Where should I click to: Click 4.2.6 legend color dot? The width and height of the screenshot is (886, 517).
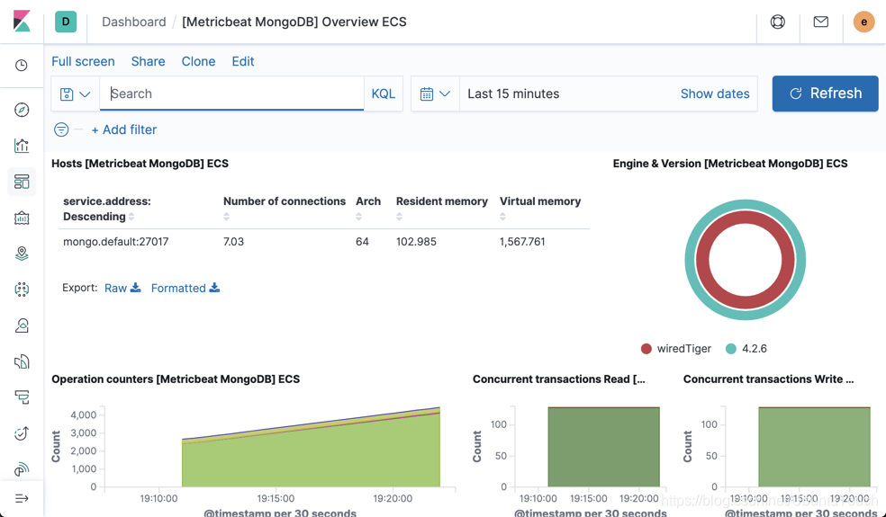pyautogui.click(x=730, y=349)
